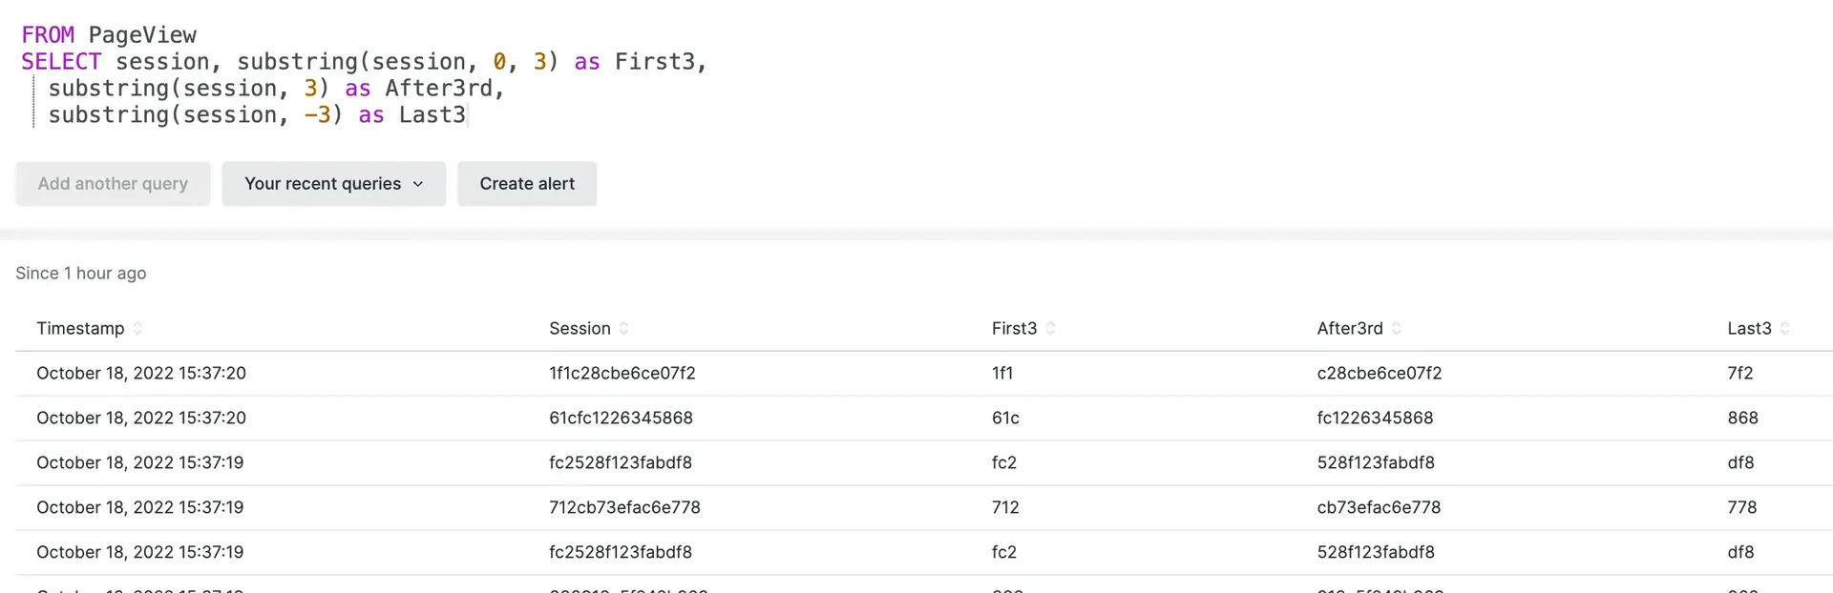
Task: Click session value 1f1c28cbe6ce07f2
Action: pyautogui.click(x=622, y=373)
